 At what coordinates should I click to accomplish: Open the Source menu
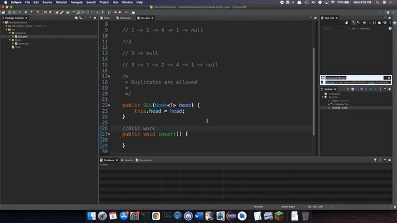pos(47,2)
